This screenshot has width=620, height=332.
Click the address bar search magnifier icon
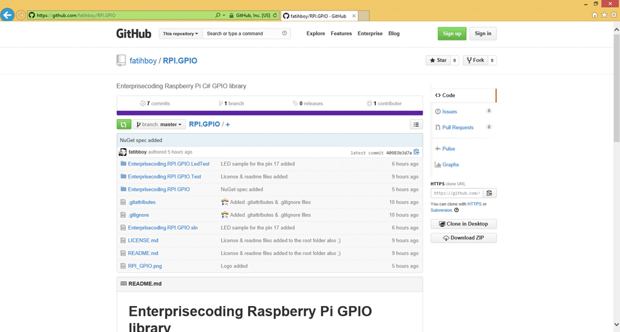(x=217, y=15)
